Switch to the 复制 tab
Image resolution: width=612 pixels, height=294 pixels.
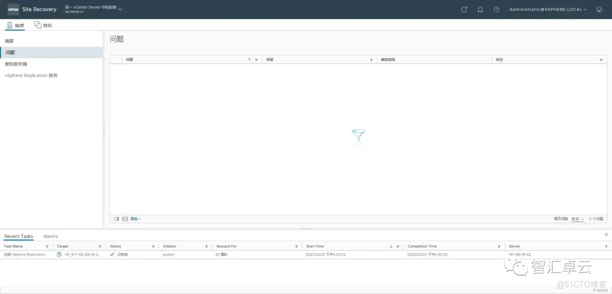43,25
